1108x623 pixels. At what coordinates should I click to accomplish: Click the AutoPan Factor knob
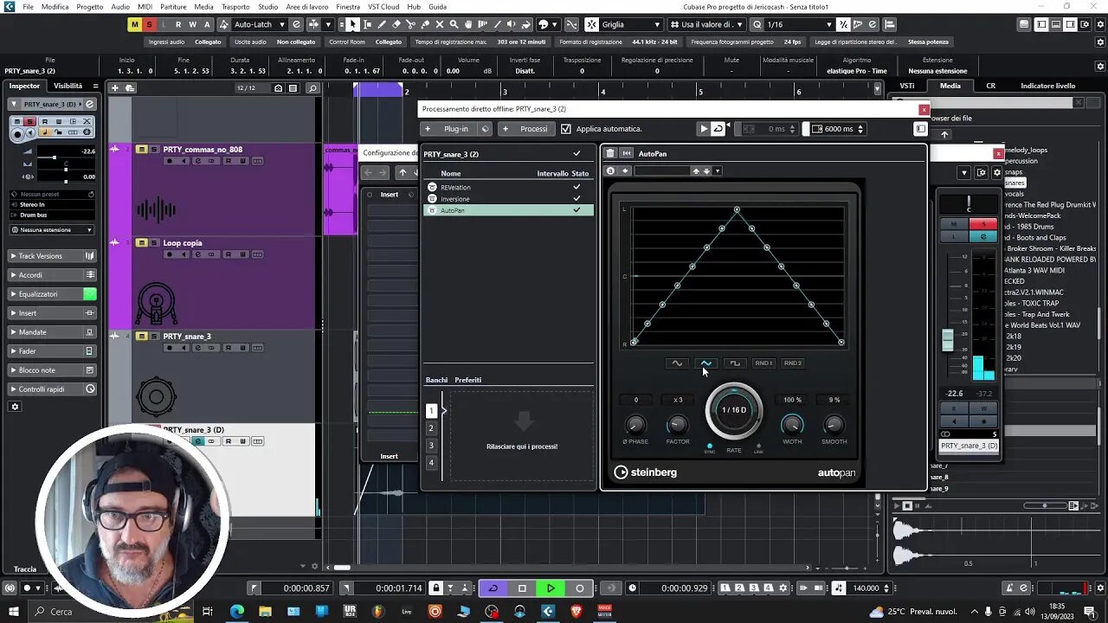point(678,424)
